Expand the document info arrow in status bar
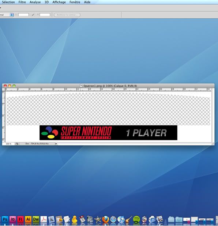Image resolution: width=218 pixels, height=226 pixels. [56, 144]
